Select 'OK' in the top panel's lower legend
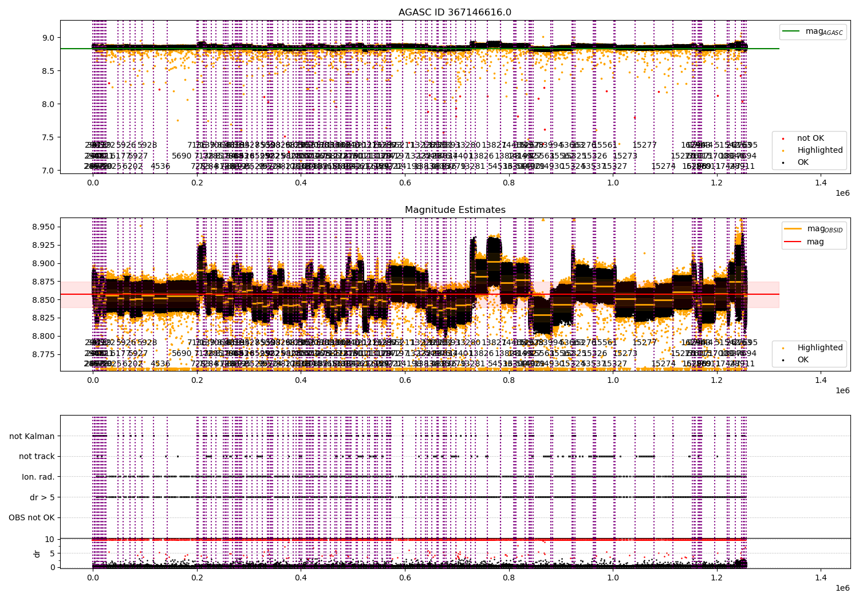This screenshot has width=859, height=601. point(803,162)
